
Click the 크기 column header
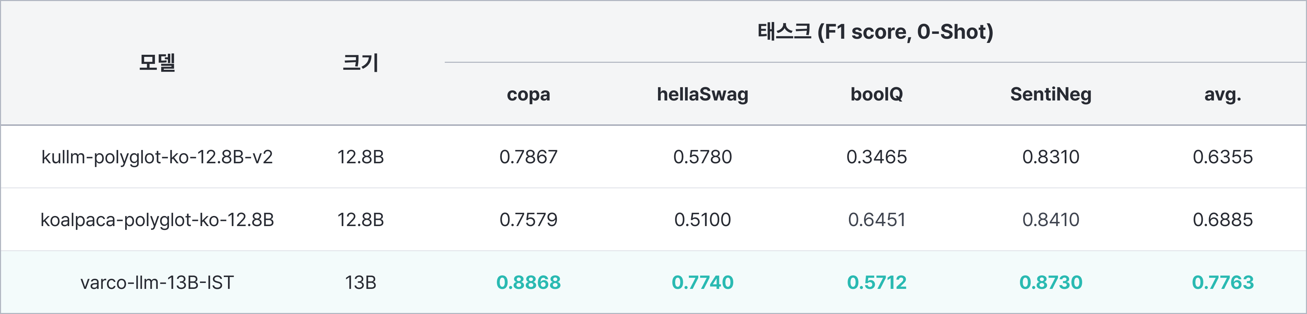click(x=360, y=63)
